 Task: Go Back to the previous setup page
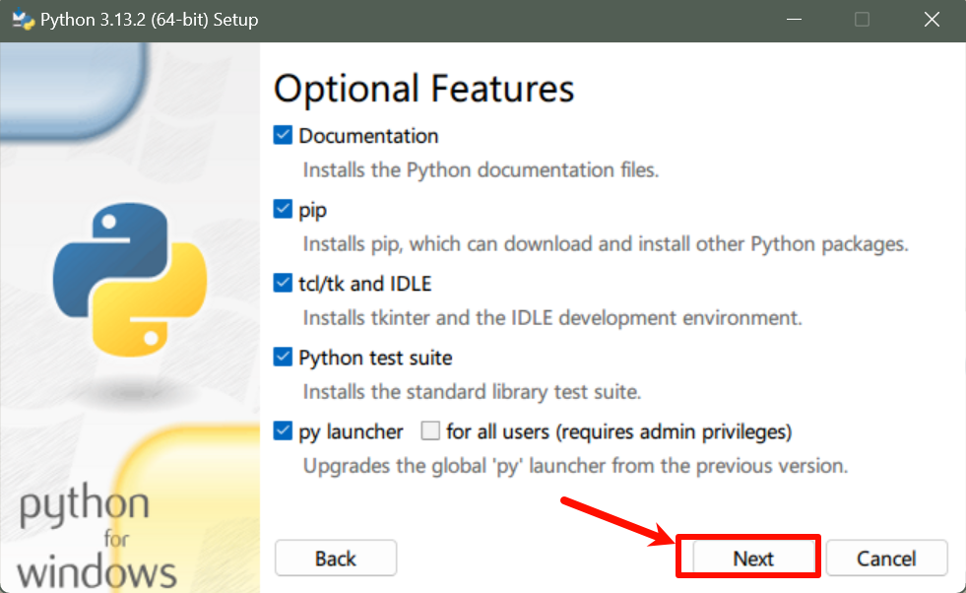pos(335,559)
